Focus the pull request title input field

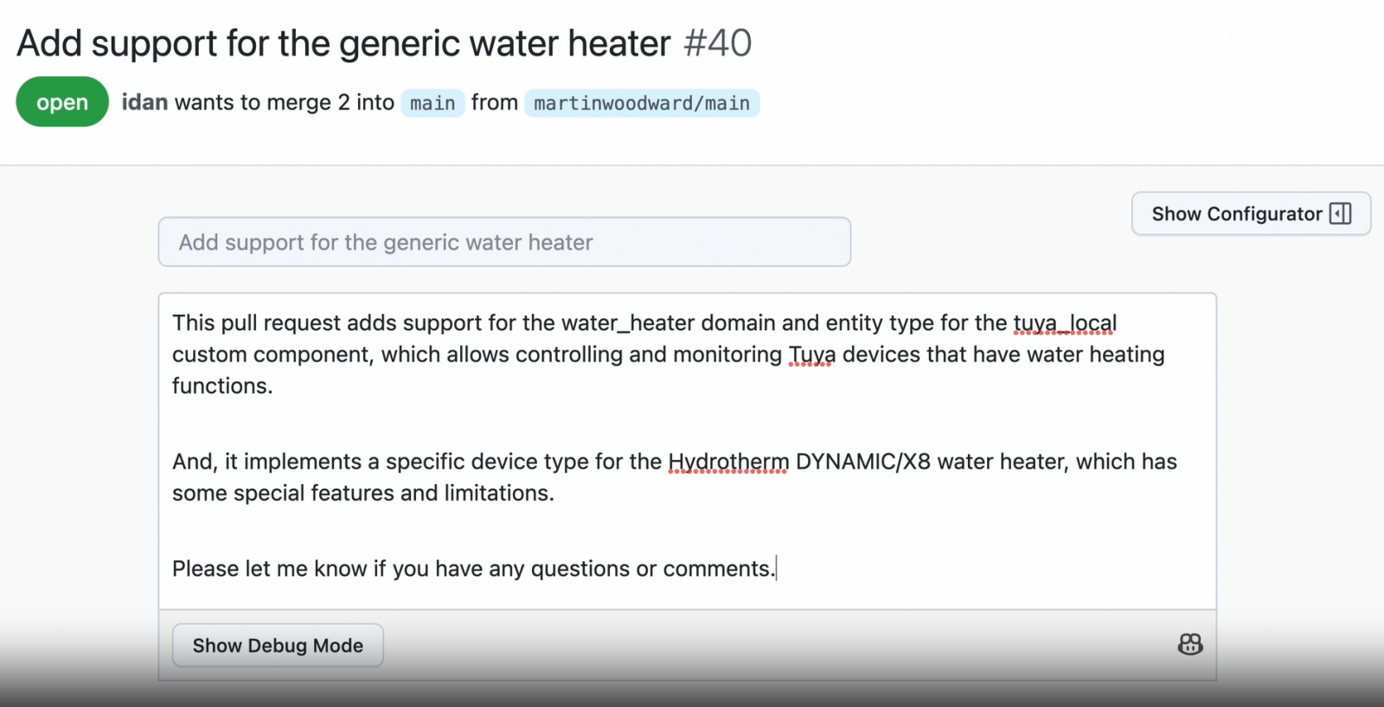tap(504, 242)
